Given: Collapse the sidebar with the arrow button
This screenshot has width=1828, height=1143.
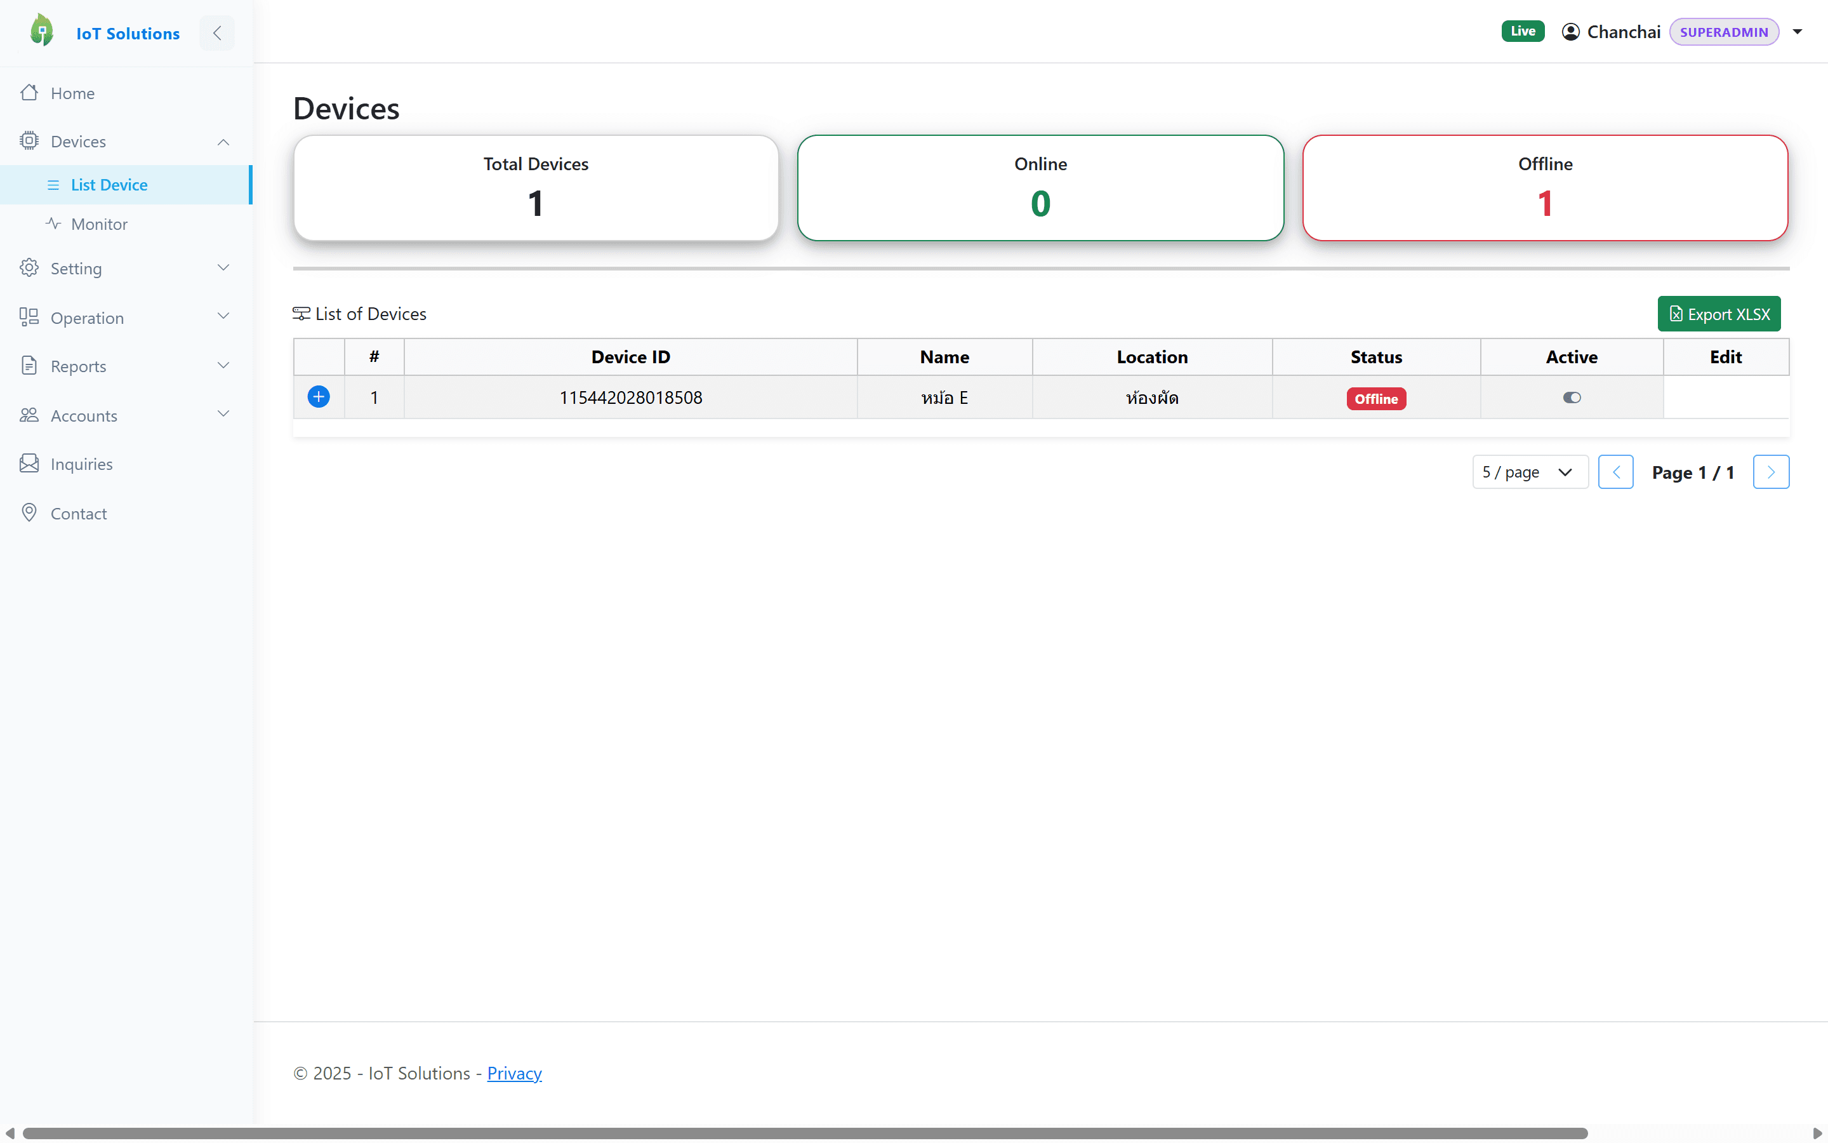Looking at the screenshot, I should click(217, 32).
